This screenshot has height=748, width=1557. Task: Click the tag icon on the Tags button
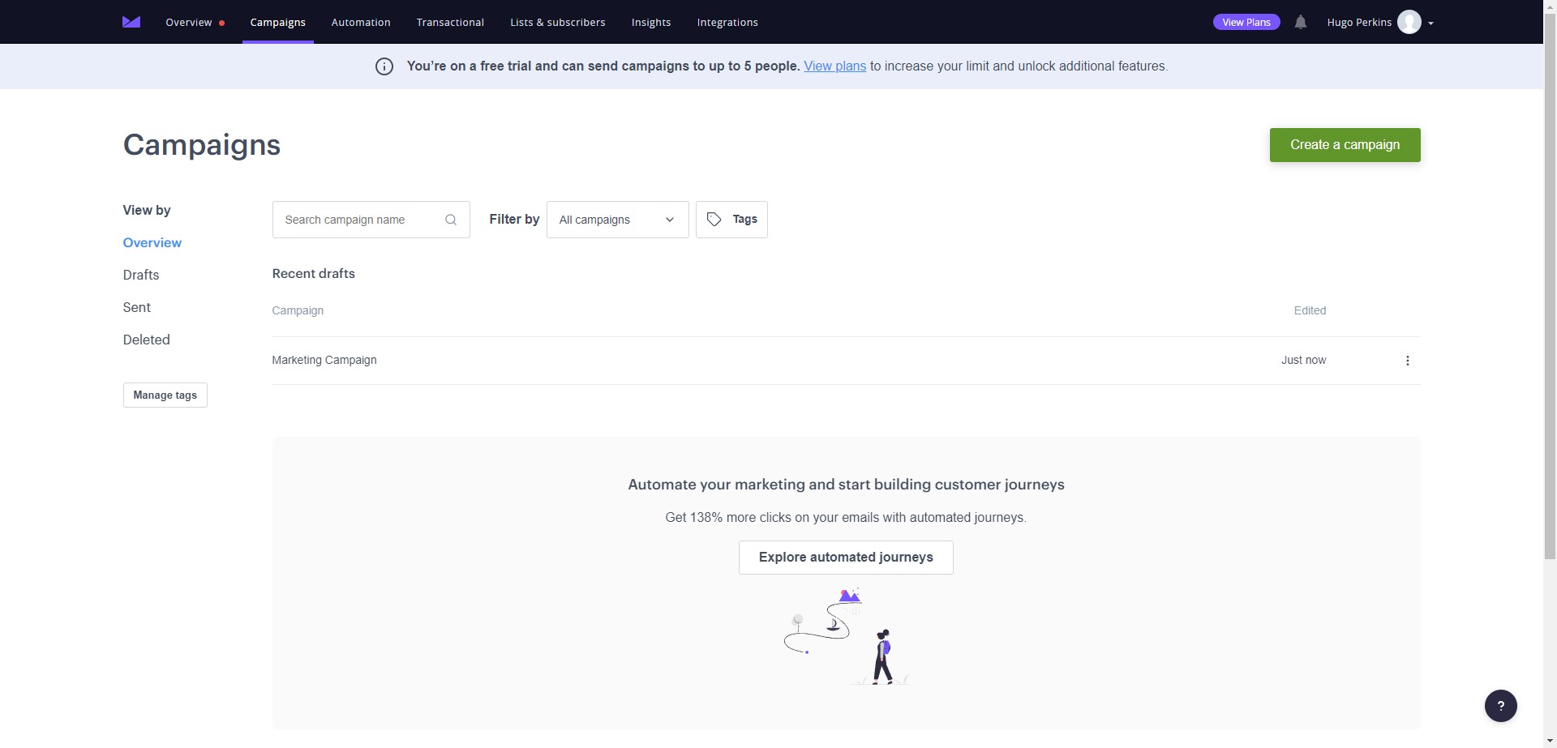pos(714,220)
